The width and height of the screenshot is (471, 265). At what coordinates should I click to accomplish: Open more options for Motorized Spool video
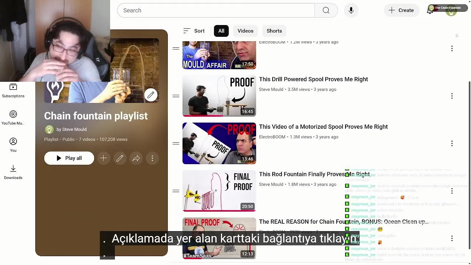[x=452, y=144]
